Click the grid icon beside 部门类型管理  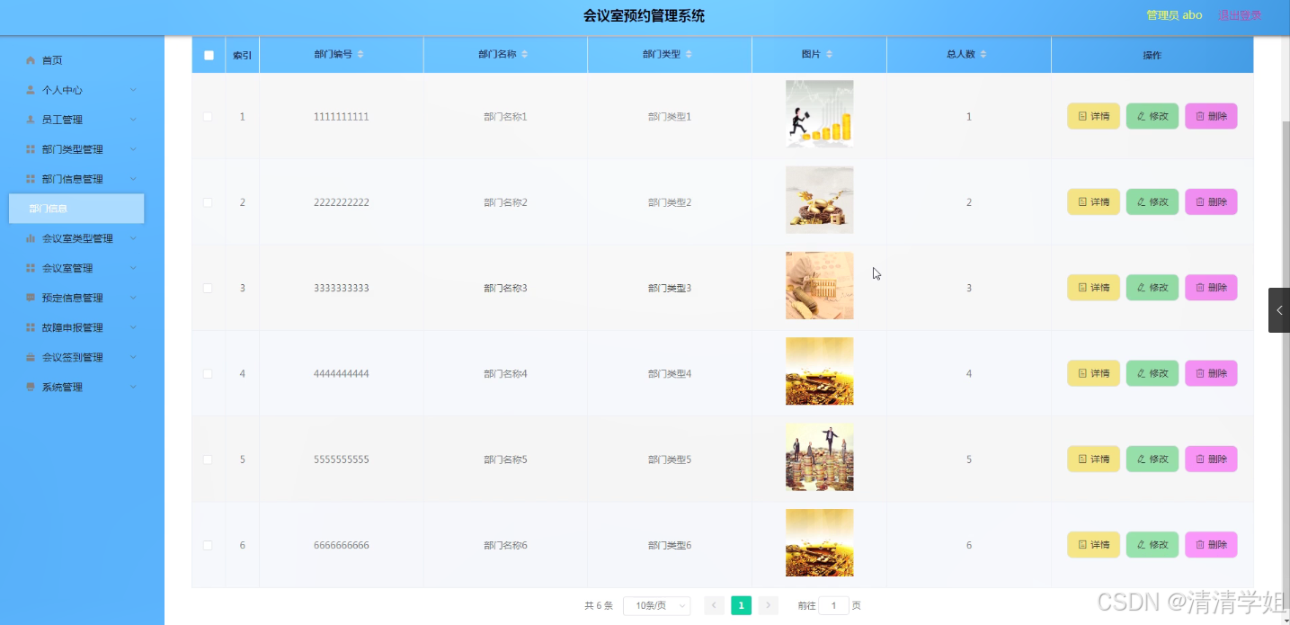coord(31,148)
